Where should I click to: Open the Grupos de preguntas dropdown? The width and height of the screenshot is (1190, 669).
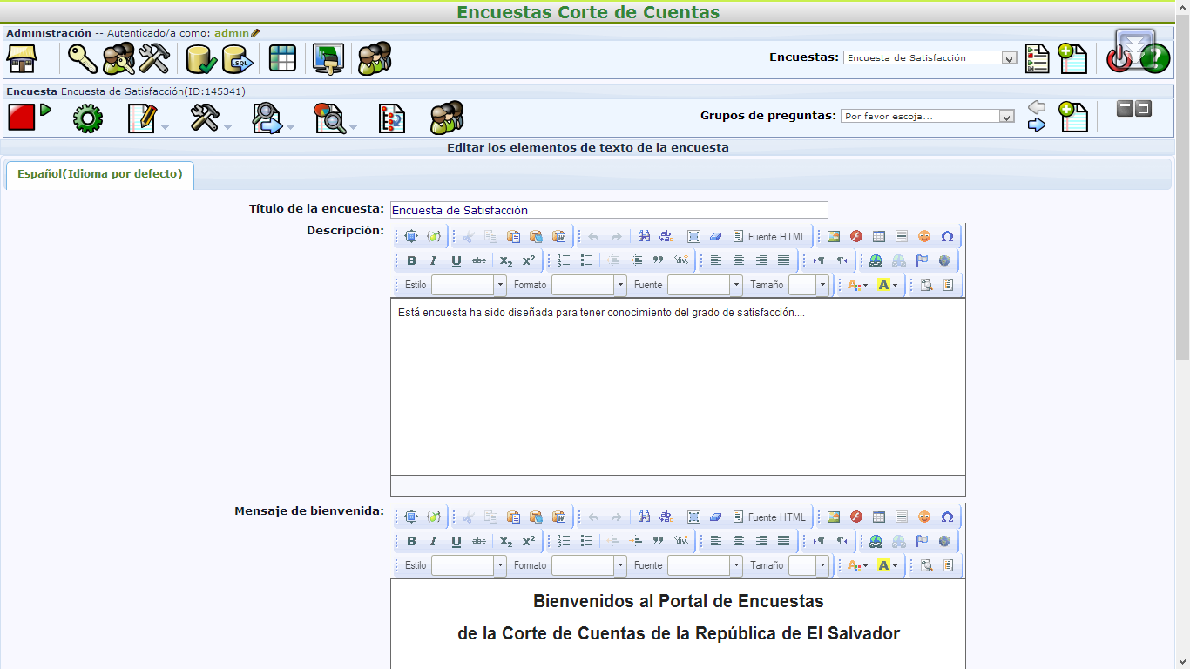coord(928,116)
